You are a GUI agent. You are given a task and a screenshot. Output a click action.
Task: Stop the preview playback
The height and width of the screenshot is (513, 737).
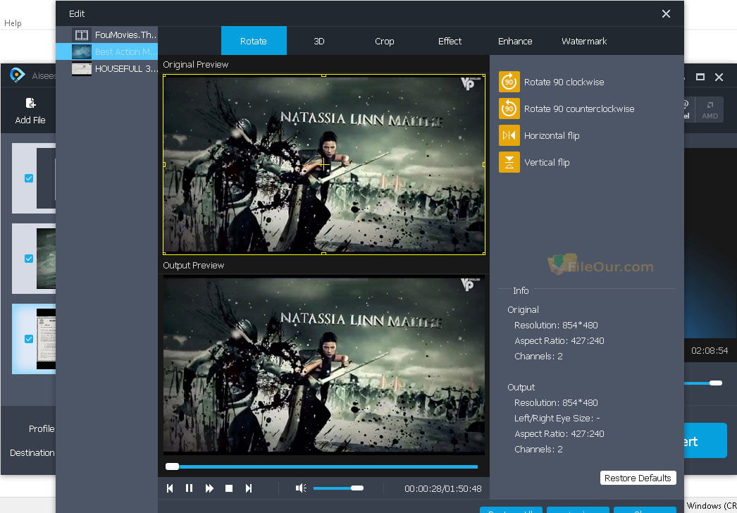[229, 488]
